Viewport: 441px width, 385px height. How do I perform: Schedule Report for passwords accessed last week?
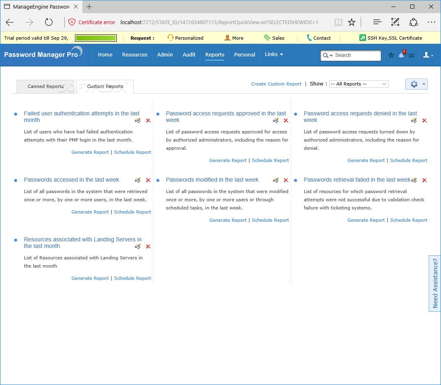(x=132, y=212)
